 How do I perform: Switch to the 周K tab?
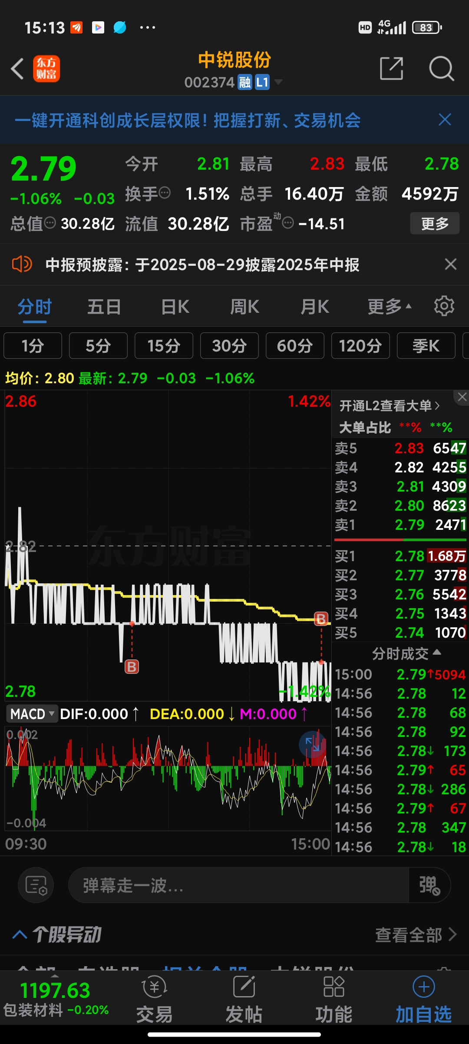point(244,307)
